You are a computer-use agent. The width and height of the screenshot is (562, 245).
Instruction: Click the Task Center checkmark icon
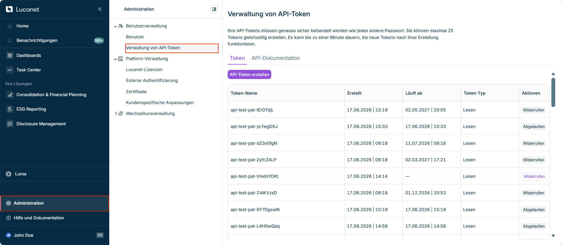(10, 70)
